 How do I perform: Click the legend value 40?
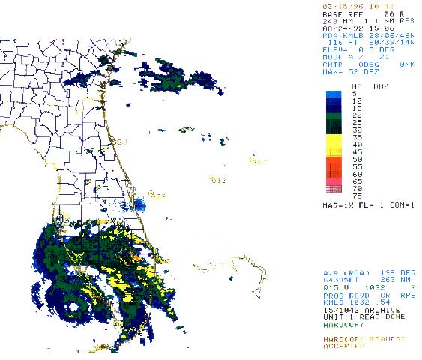(357, 145)
